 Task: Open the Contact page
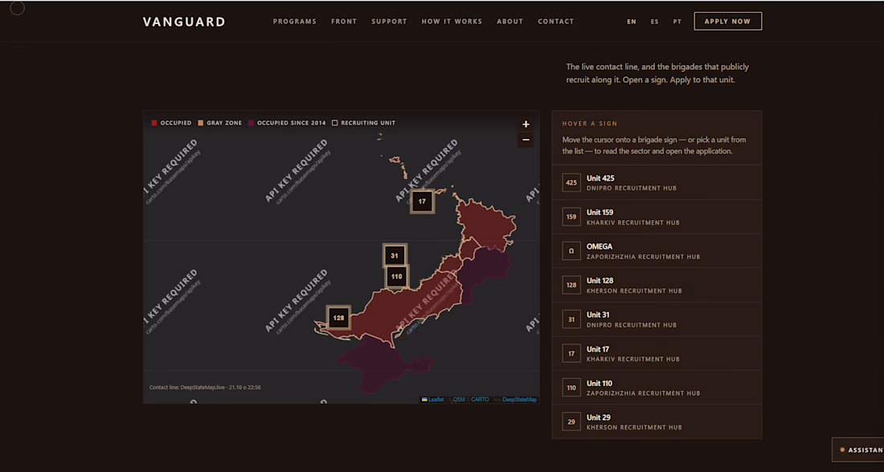(x=556, y=22)
